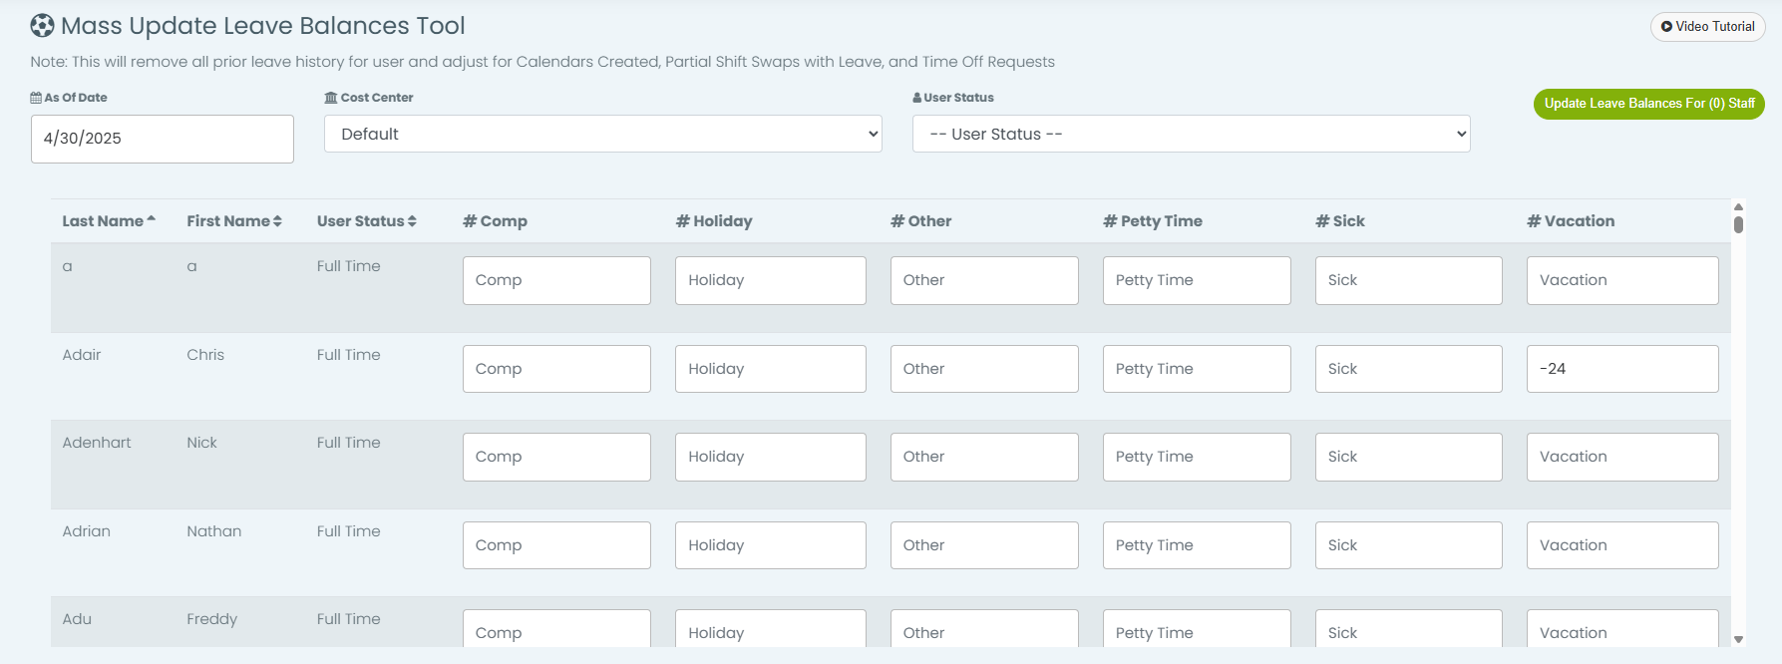Focus Holiday field for Freddy Adu

[771, 629]
